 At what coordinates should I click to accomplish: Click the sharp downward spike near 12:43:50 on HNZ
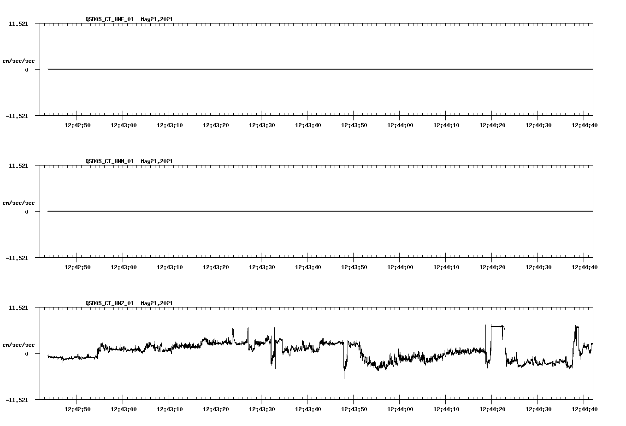coord(345,369)
